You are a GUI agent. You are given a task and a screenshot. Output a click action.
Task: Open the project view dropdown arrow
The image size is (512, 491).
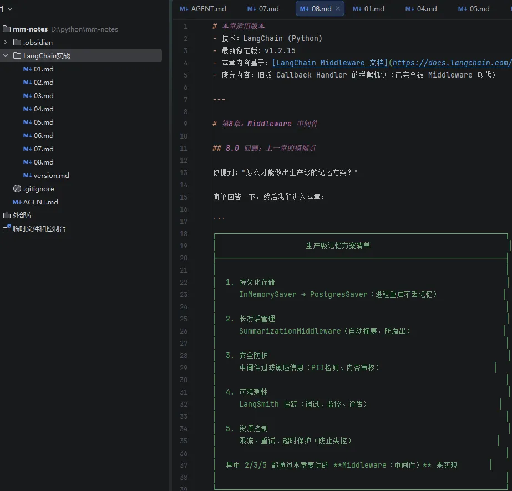10,9
